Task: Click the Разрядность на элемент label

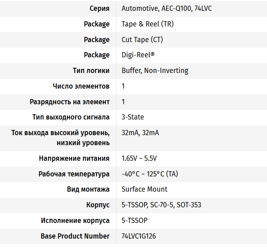Action: coord(70,102)
